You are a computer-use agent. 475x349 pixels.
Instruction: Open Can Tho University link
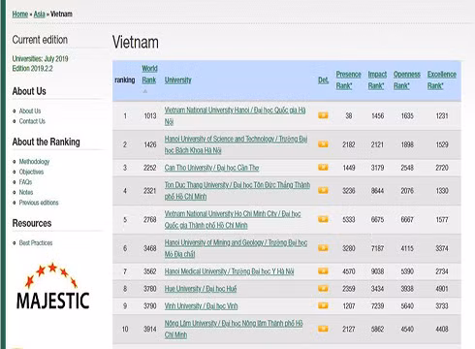tap(211, 168)
